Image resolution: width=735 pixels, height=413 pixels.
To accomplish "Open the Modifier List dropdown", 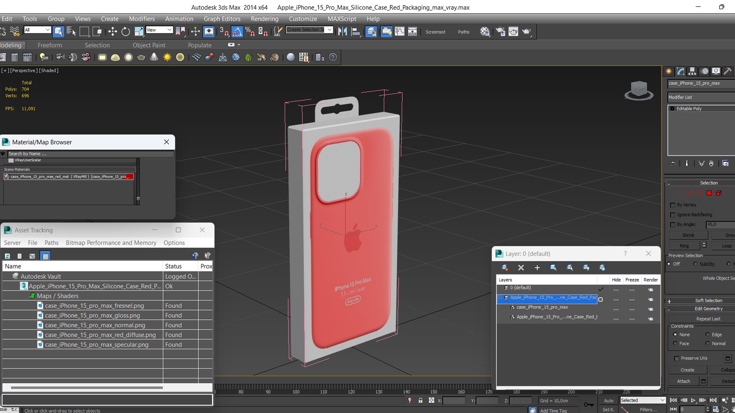I will click(701, 97).
